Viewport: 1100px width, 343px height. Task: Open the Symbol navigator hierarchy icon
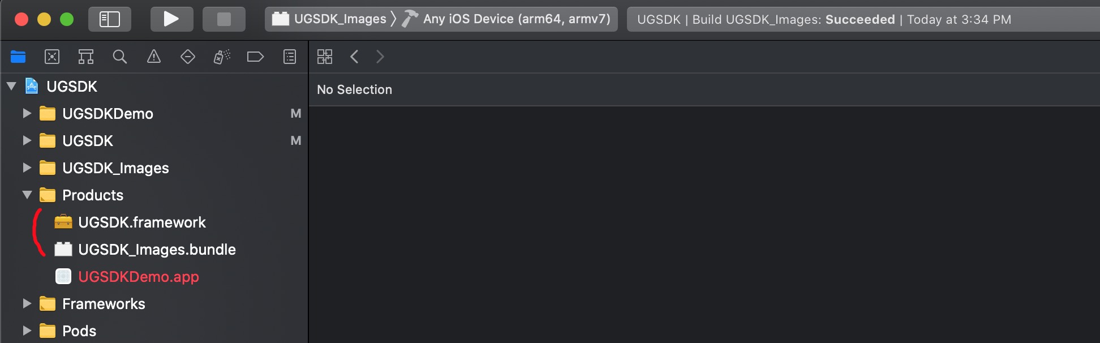[86, 57]
